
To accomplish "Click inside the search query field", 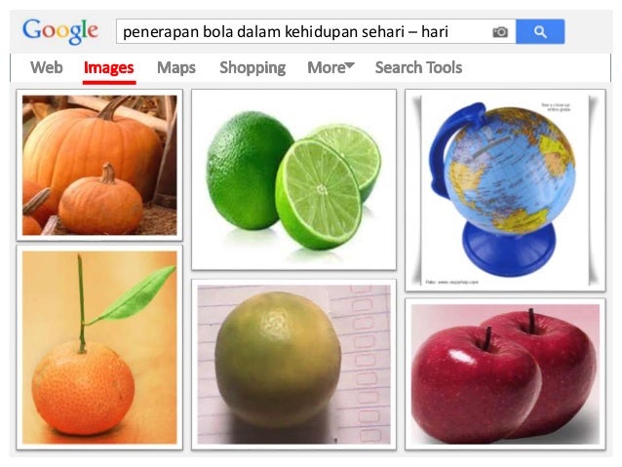I will (x=303, y=31).
